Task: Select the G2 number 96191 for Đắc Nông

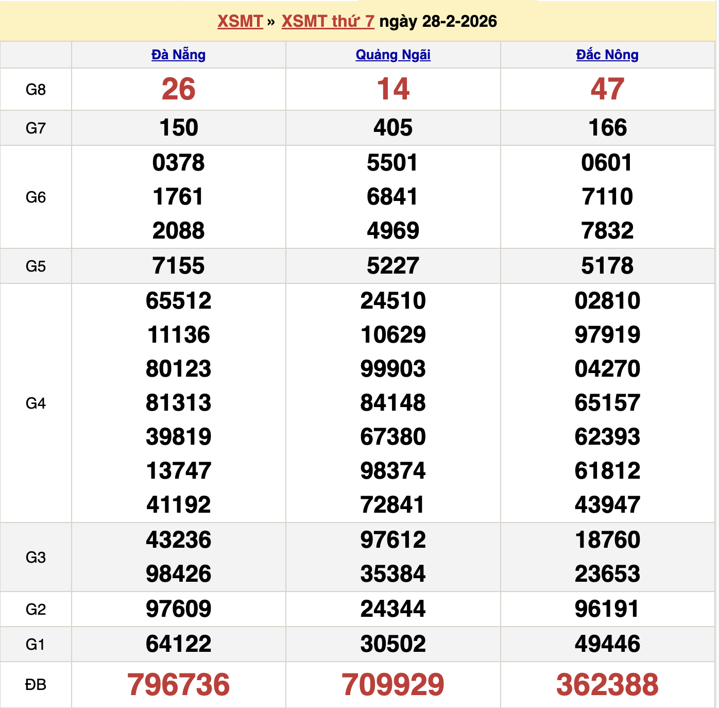Action: tap(608, 608)
